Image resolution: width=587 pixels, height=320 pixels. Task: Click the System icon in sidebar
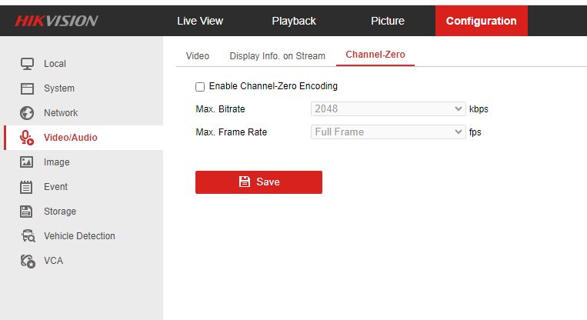27,88
